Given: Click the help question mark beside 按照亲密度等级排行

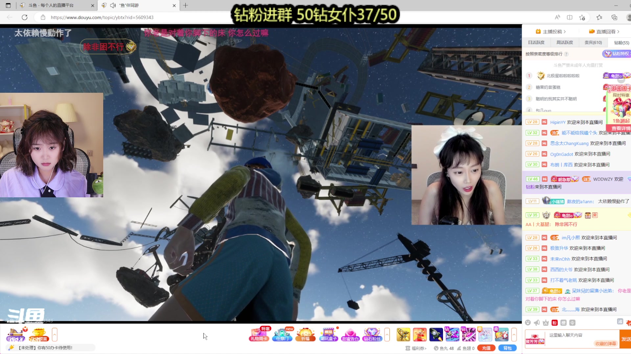Looking at the screenshot, I should pyautogui.click(x=566, y=54).
